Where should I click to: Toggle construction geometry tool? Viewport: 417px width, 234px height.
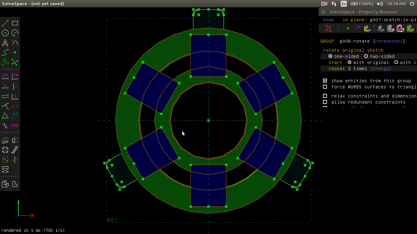[x=5, y=62]
